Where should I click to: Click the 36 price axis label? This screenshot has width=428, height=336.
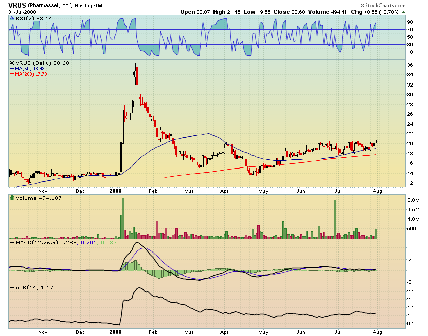pos(410,65)
